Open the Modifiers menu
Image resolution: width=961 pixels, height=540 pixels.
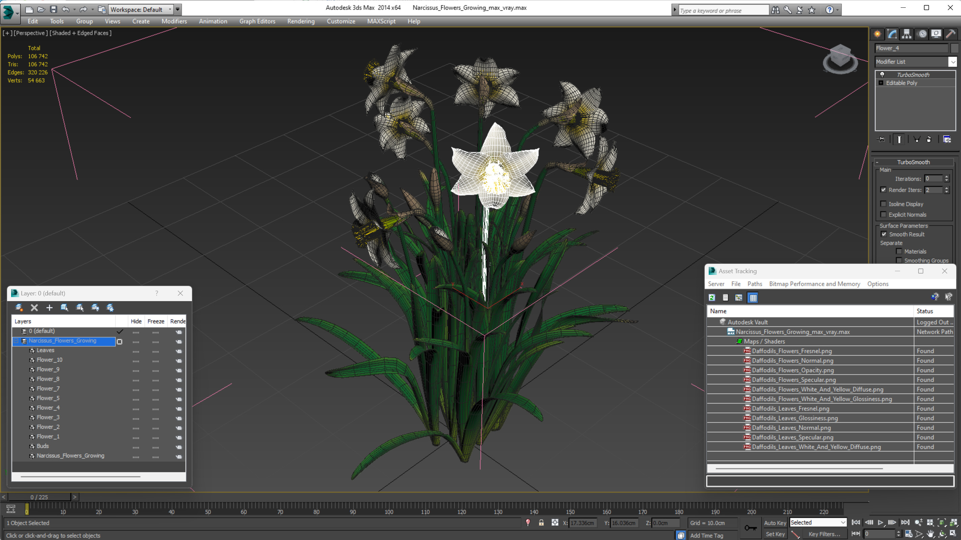click(x=174, y=21)
